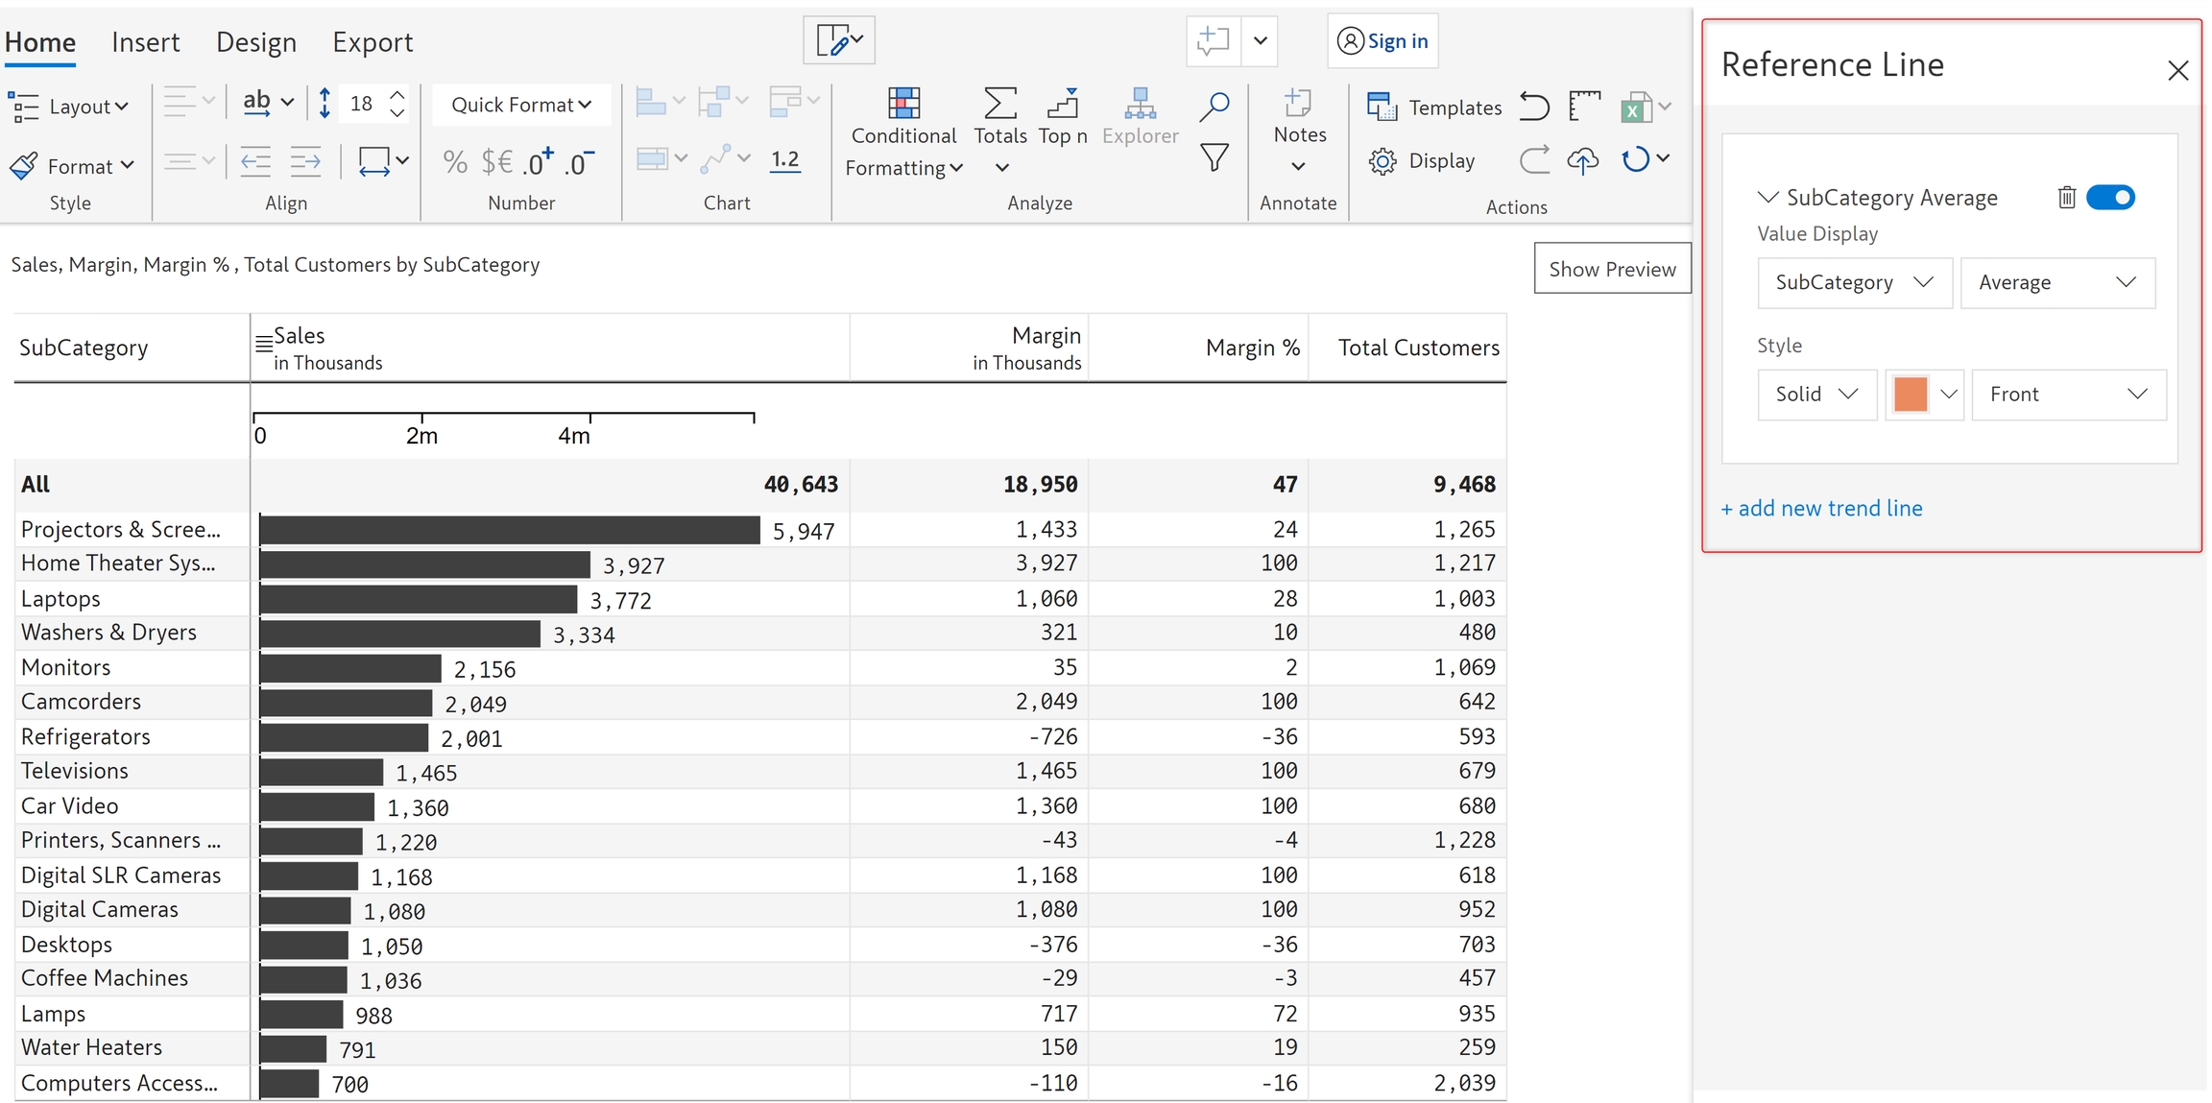Toggle off SubCategory Average reference line
The image size is (2212, 1103).
[2110, 198]
